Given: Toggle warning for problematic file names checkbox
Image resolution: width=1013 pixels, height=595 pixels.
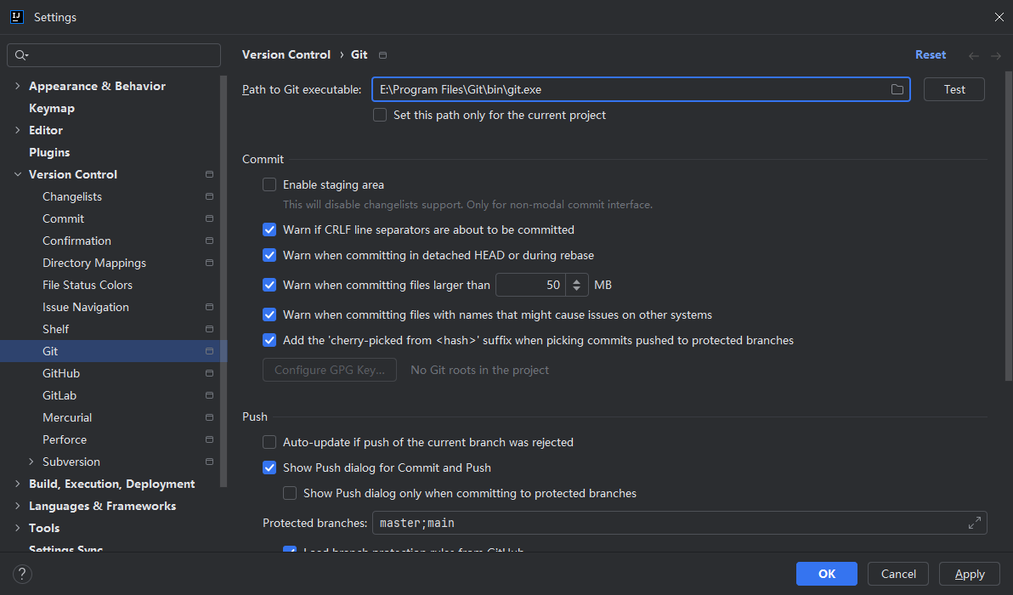Looking at the screenshot, I should point(269,314).
